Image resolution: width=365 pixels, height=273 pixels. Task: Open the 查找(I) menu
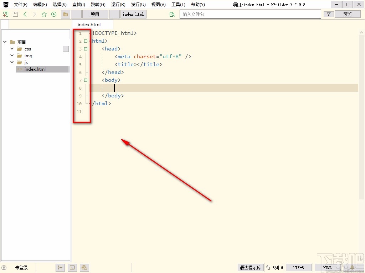pos(79,4)
